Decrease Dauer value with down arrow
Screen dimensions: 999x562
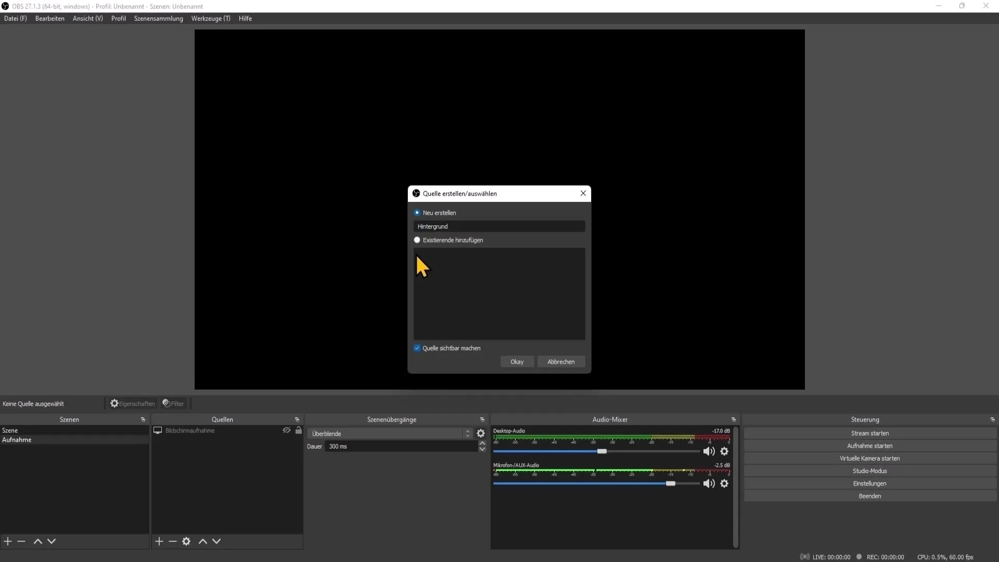pyautogui.click(x=482, y=449)
